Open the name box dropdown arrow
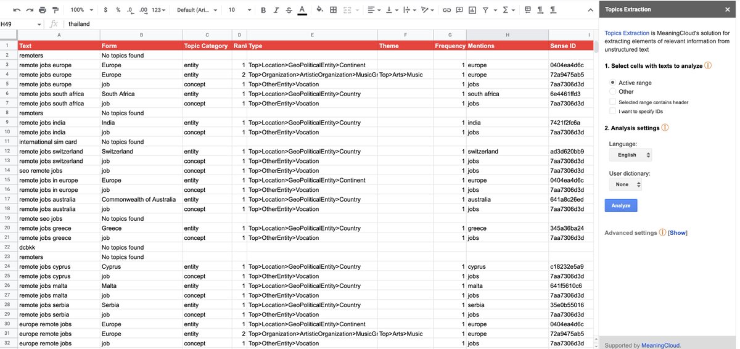Viewport: 740px width, 349px height. [x=39, y=24]
